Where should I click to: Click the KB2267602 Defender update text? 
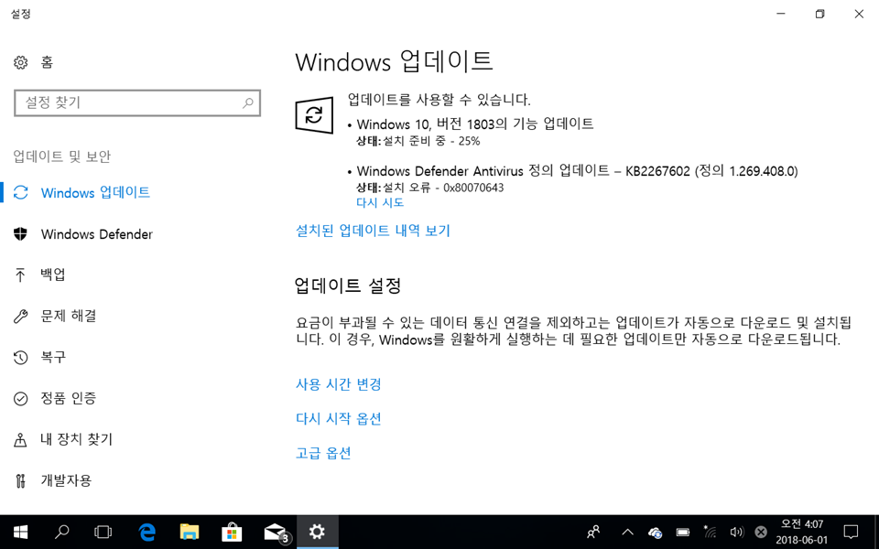(x=578, y=171)
